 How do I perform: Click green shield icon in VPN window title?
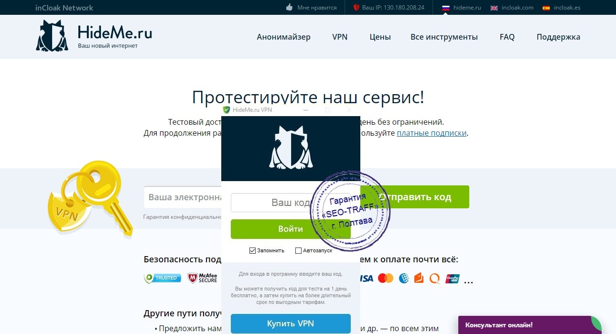point(227,110)
